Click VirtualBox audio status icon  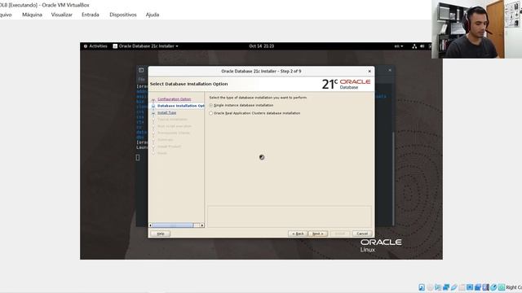pyautogui.click(x=438, y=287)
